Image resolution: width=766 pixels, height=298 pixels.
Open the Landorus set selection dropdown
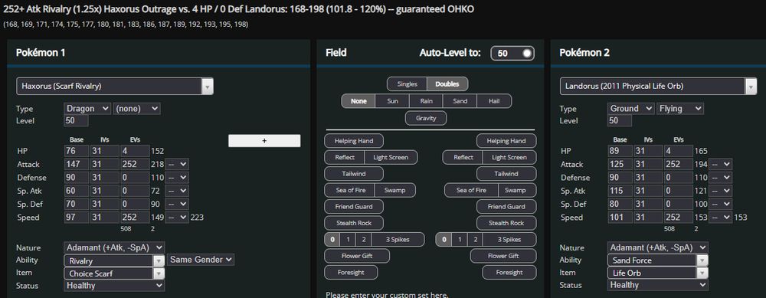point(658,86)
